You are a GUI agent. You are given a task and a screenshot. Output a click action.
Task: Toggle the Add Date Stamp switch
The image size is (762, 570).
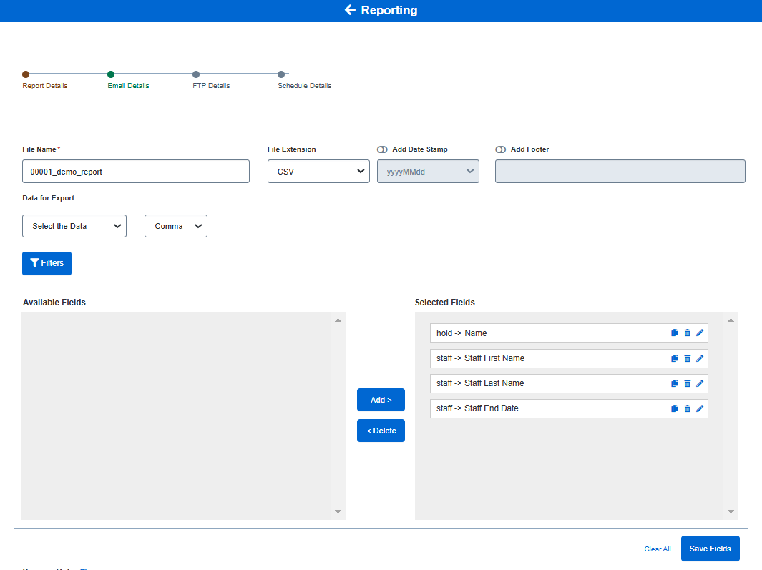[x=383, y=149]
